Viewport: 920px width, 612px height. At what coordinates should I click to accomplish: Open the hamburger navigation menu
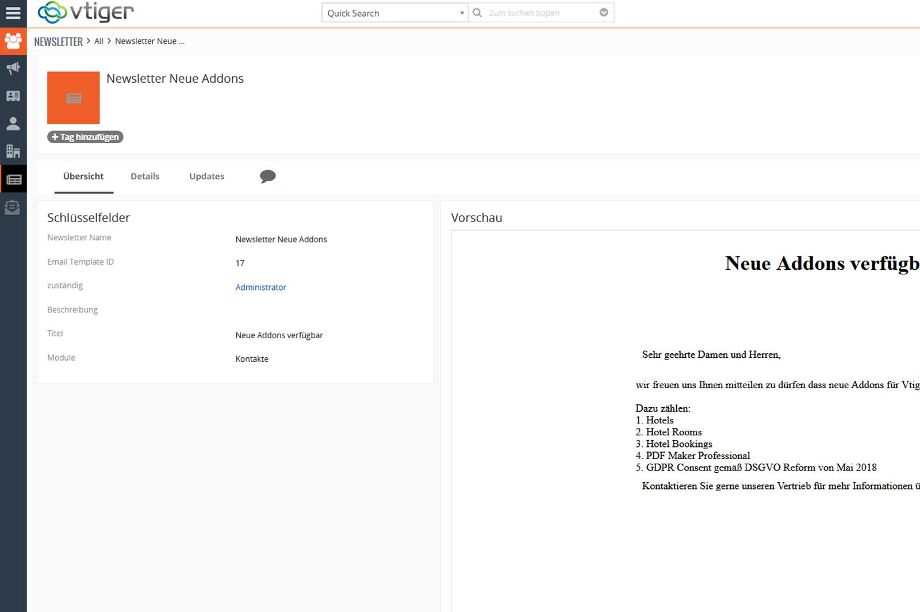click(x=13, y=13)
